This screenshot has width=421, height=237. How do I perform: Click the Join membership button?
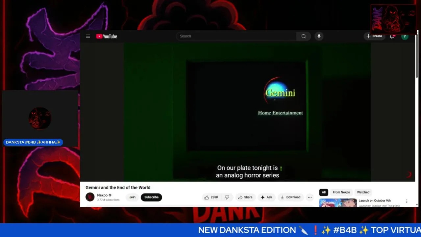[x=132, y=197]
